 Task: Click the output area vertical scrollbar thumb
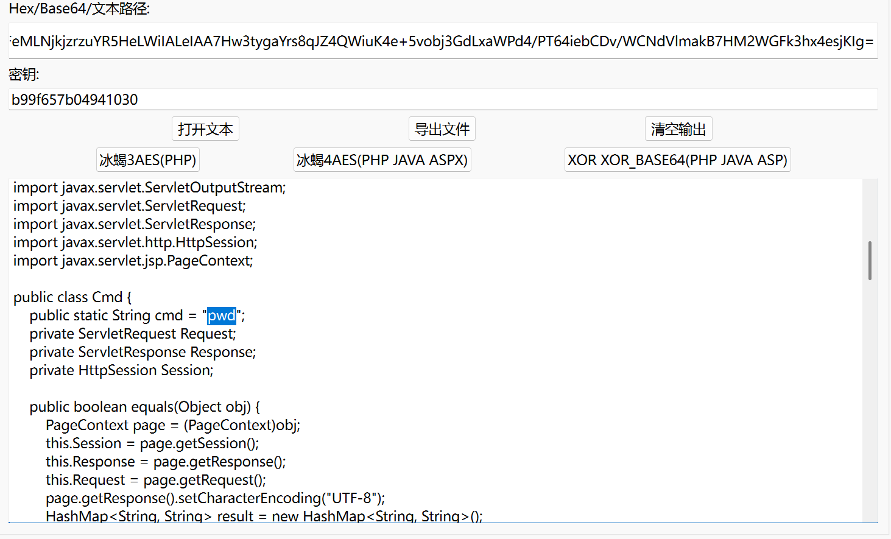coord(870,261)
